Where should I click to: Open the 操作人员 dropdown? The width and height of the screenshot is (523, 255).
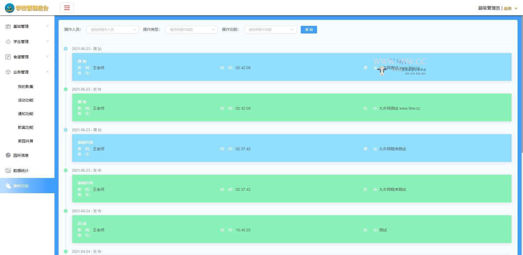coord(113,30)
